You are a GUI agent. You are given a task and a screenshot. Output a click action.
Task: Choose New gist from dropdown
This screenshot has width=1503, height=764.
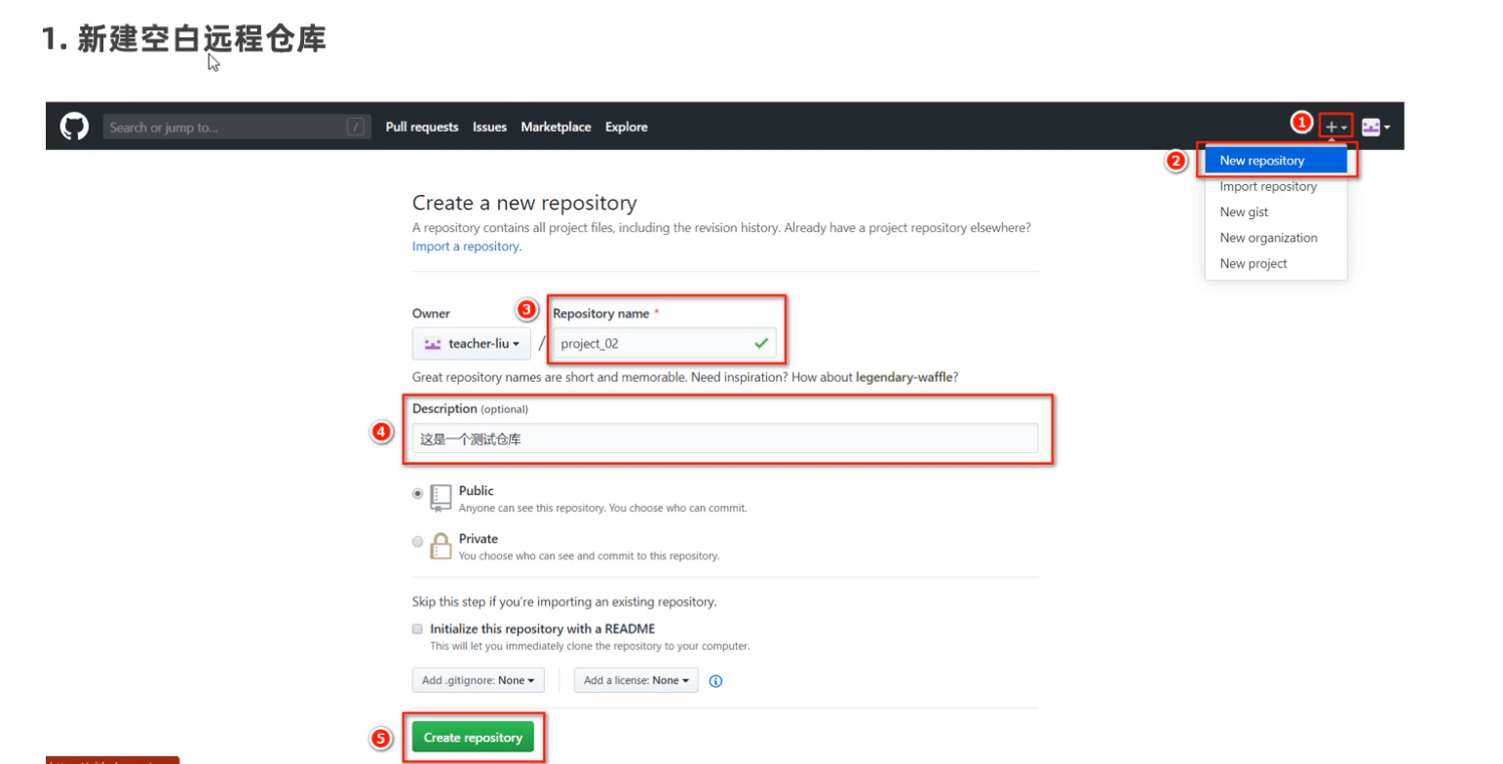point(1276,211)
